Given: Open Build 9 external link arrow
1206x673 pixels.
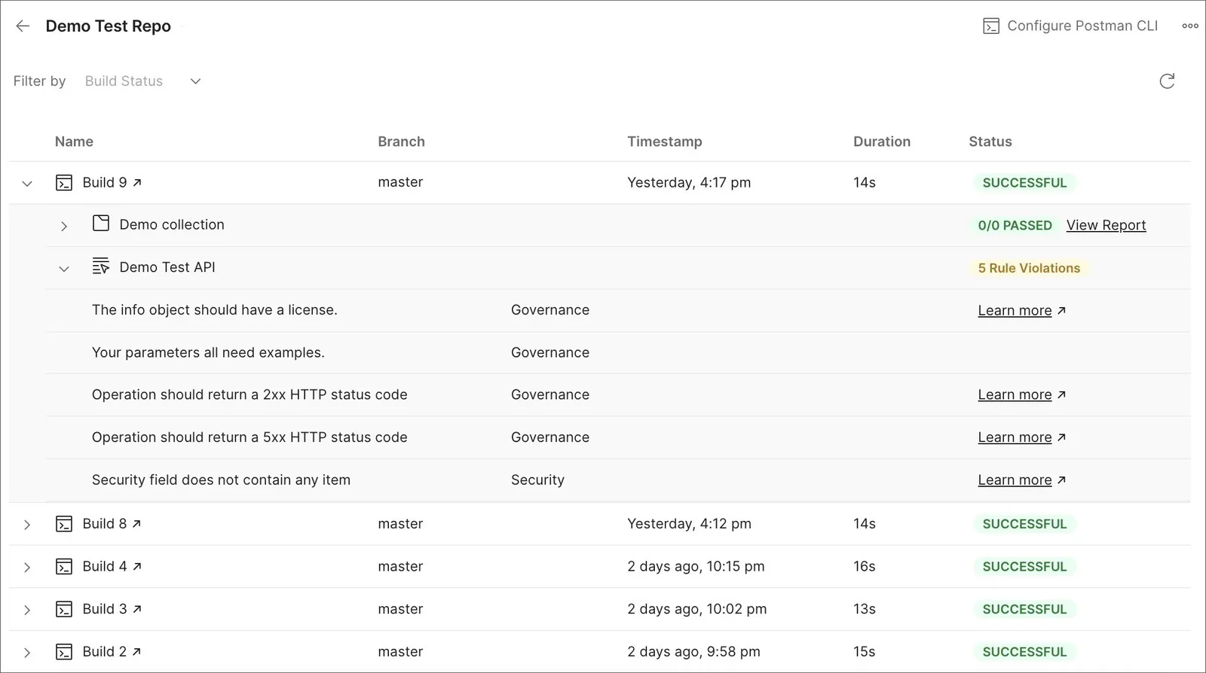Looking at the screenshot, I should click(x=137, y=183).
